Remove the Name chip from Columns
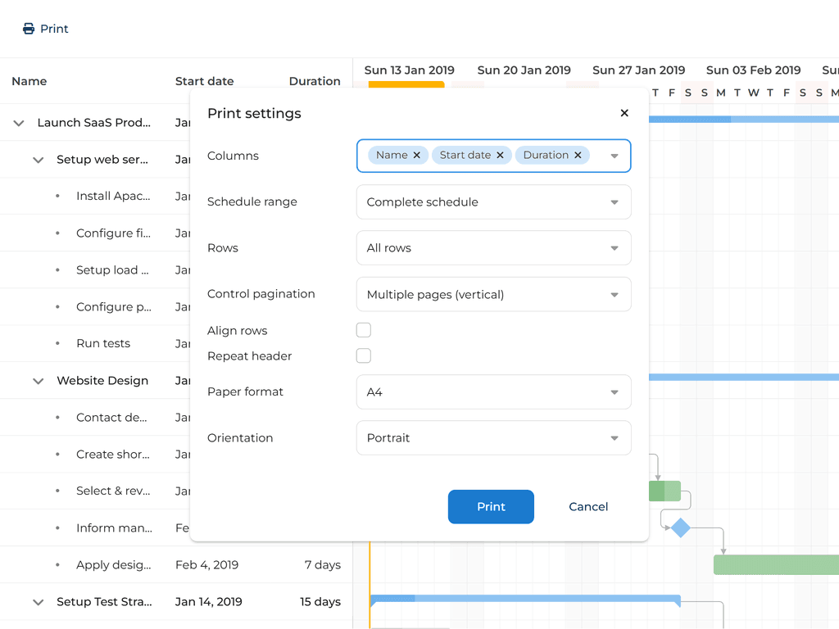839x629 pixels. click(417, 156)
